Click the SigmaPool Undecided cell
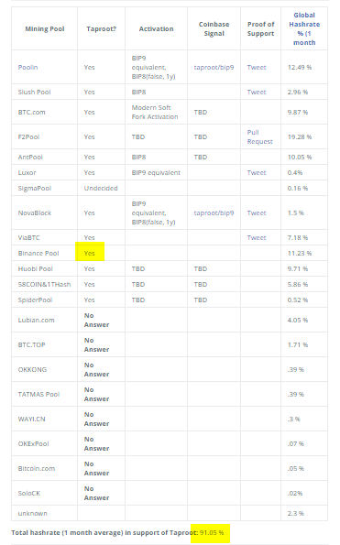The height and width of the screenshot is (545, 340). coord(101,188)
